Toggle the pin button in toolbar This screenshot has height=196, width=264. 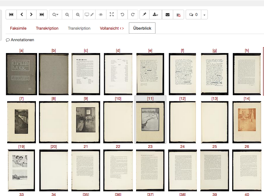pos(144,15)
